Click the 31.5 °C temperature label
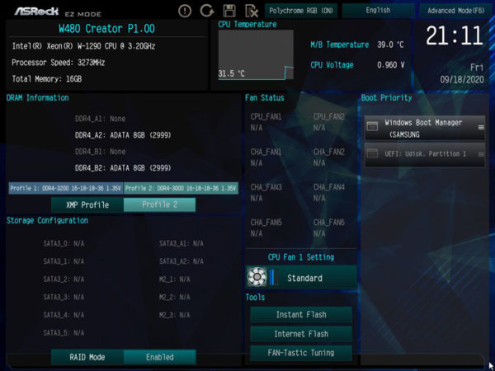 (231, 74)
